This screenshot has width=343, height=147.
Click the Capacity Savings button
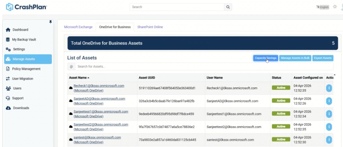(x=266, y=58)
